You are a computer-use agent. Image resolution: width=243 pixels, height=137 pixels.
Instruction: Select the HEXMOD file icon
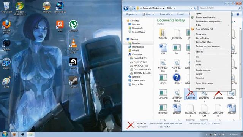[163, 94]
